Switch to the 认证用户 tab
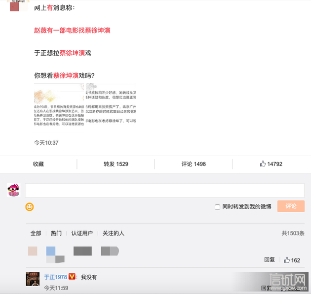Image resolution: width=311 pixels, height=294 pixels. 82,233
